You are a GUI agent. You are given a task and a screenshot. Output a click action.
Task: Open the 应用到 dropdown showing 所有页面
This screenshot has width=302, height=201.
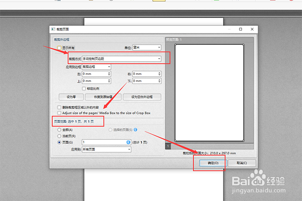(107, 149)
